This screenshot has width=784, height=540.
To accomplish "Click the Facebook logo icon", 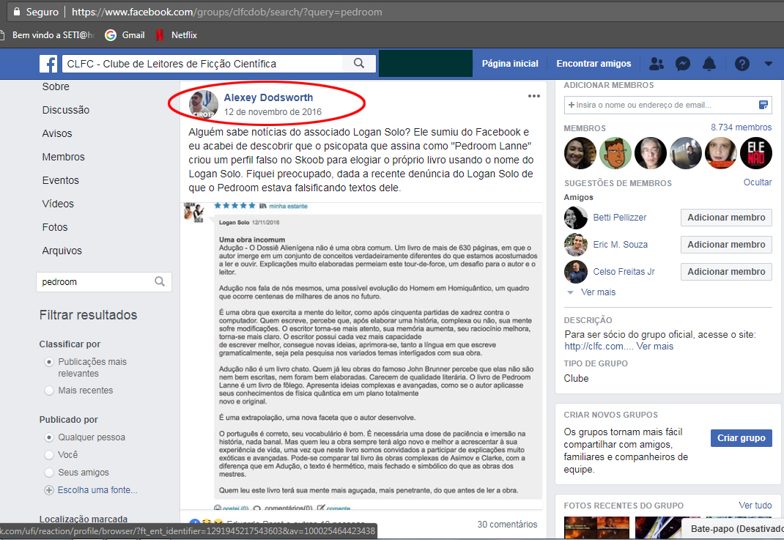I will pos(48,64).
